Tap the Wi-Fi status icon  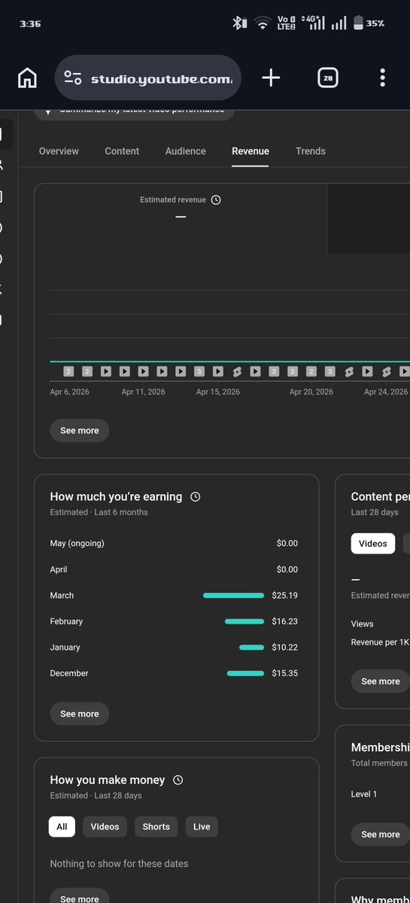(263, 23)
